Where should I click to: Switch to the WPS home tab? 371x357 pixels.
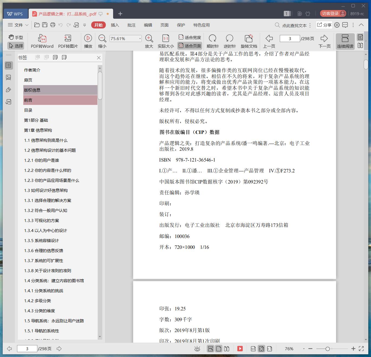coord(15,14)
